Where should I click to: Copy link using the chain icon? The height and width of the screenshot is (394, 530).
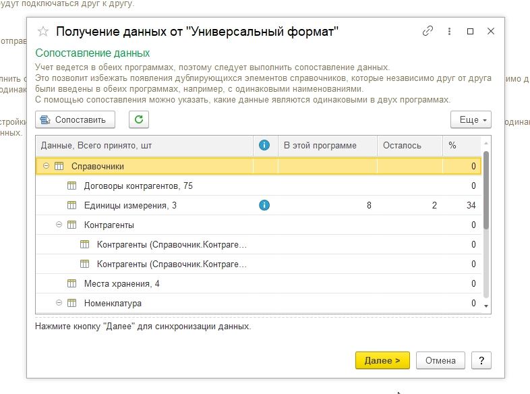428,31
